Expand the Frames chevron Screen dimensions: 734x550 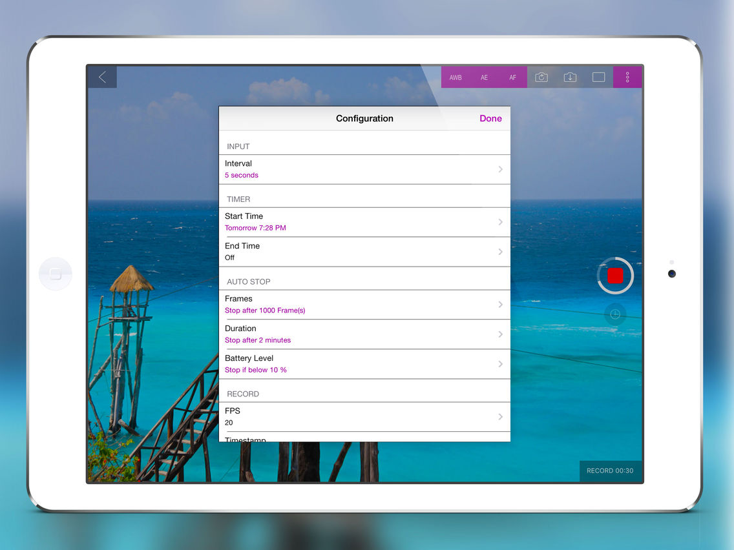500,305
